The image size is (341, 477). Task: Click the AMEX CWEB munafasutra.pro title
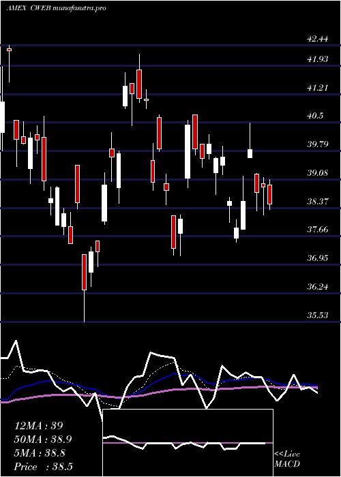point(57,8)
